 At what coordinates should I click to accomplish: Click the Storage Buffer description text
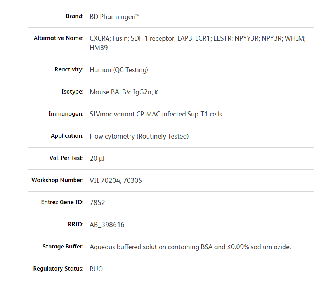tap(190, 247)
